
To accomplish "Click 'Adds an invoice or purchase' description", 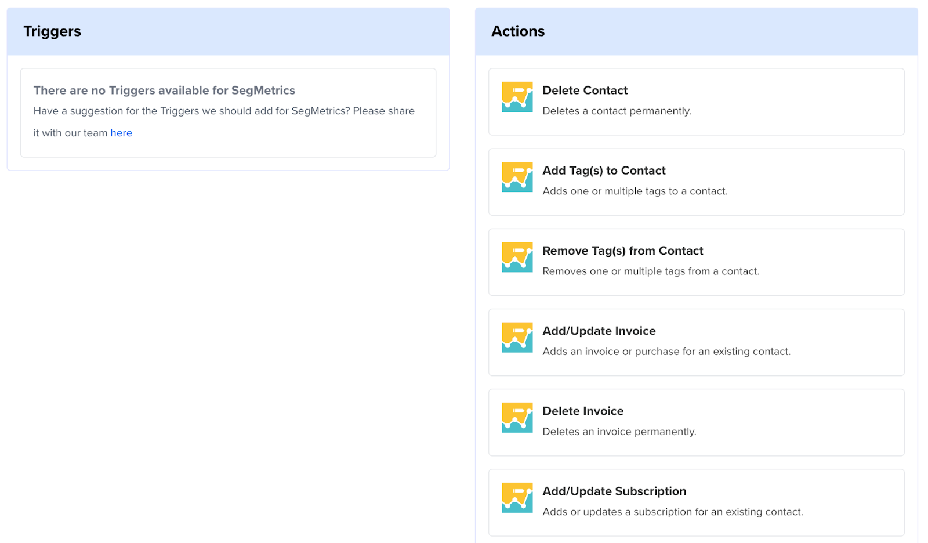I will [x=666, y=352].
